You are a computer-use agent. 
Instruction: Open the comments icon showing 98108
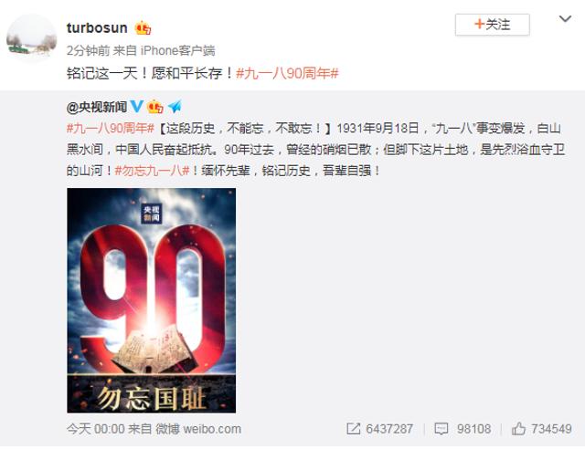[x=441, y=429]
